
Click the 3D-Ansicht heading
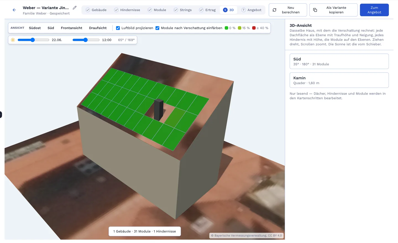pyautogui.click(x=301, y=25)
